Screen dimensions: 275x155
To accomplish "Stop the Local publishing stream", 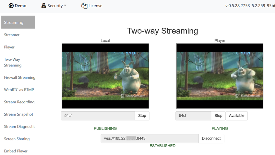I will 142,116.
